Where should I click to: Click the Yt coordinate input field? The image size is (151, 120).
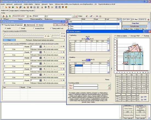click(85, 88)
